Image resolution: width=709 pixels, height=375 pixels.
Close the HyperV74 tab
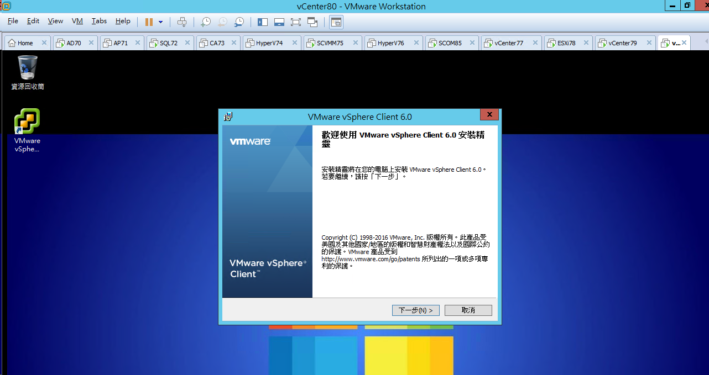click(x=295, y=43)
